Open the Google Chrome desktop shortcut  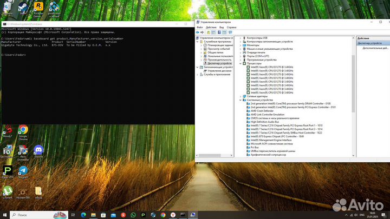click(23, 131)
